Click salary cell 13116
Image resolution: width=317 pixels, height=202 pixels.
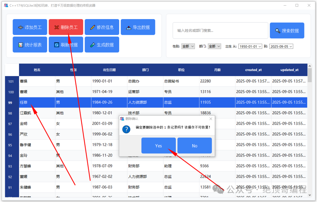(217, 92)
